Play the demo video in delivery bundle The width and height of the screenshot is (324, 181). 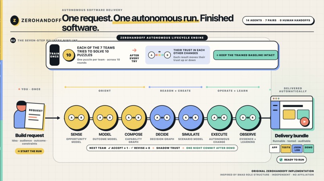pyautogui.click(x=304, y=121)
